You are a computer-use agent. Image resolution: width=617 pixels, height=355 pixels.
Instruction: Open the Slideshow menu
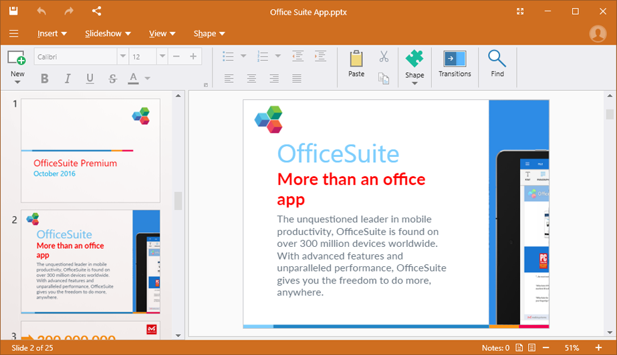[x=108, y=33]
